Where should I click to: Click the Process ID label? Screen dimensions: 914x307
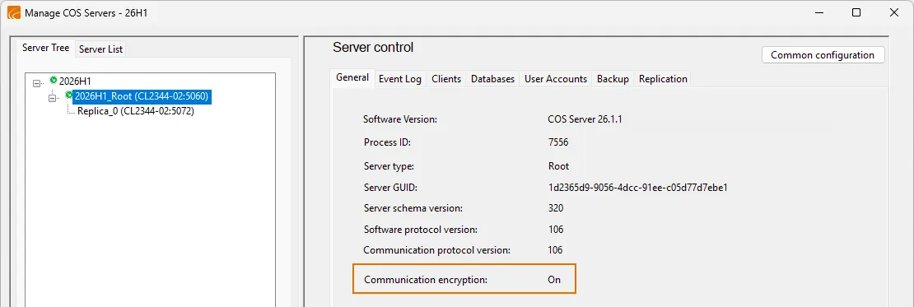[387, 142]
